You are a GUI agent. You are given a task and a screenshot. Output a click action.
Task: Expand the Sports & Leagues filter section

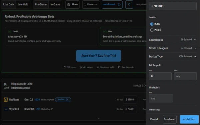click(173, 48)
